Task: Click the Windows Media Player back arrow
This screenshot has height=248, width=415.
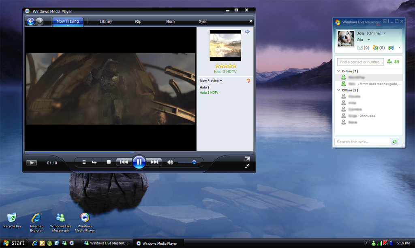Action: pos(31,21)
